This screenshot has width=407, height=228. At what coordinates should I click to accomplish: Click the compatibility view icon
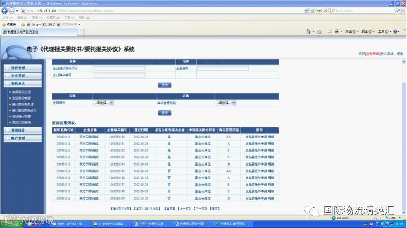[x=312, y=11]
